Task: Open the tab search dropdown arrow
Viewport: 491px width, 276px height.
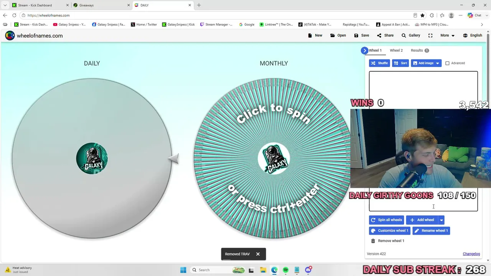Action: pyautogui.click(x=5, y=5)
